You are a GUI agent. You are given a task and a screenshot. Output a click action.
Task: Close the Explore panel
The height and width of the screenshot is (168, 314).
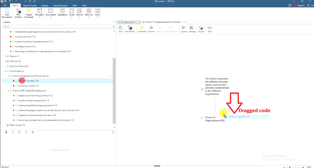[115, 22]
